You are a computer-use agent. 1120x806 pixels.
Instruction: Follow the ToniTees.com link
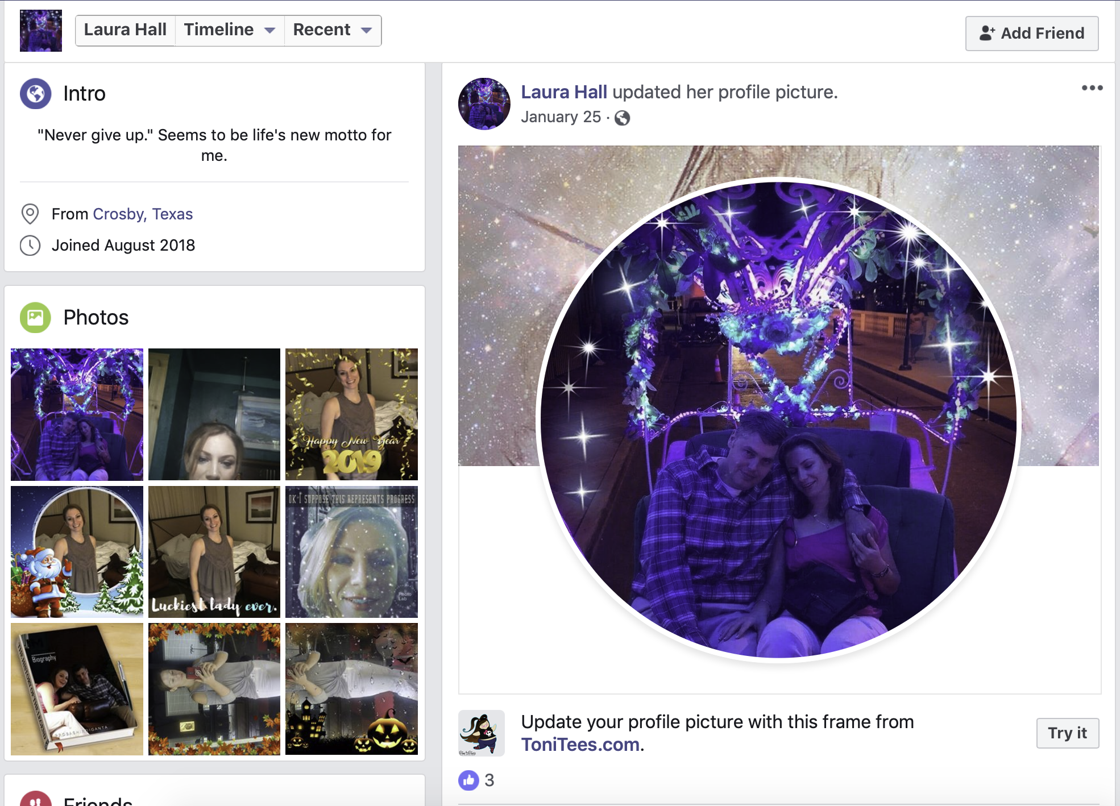[x=580, y=745]
